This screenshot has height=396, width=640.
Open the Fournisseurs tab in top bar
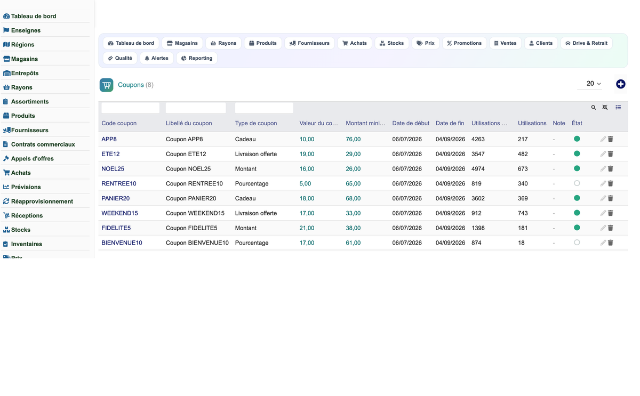(x=309, y=43)
